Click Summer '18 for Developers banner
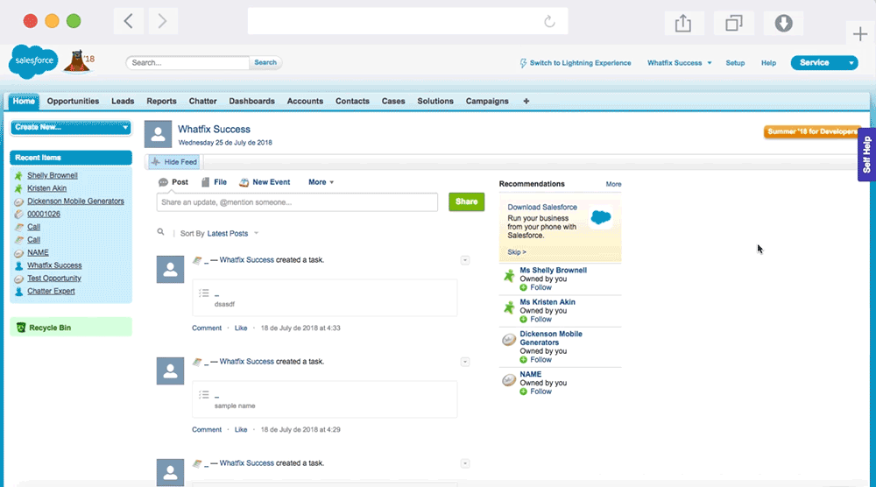 coord(811,131)
